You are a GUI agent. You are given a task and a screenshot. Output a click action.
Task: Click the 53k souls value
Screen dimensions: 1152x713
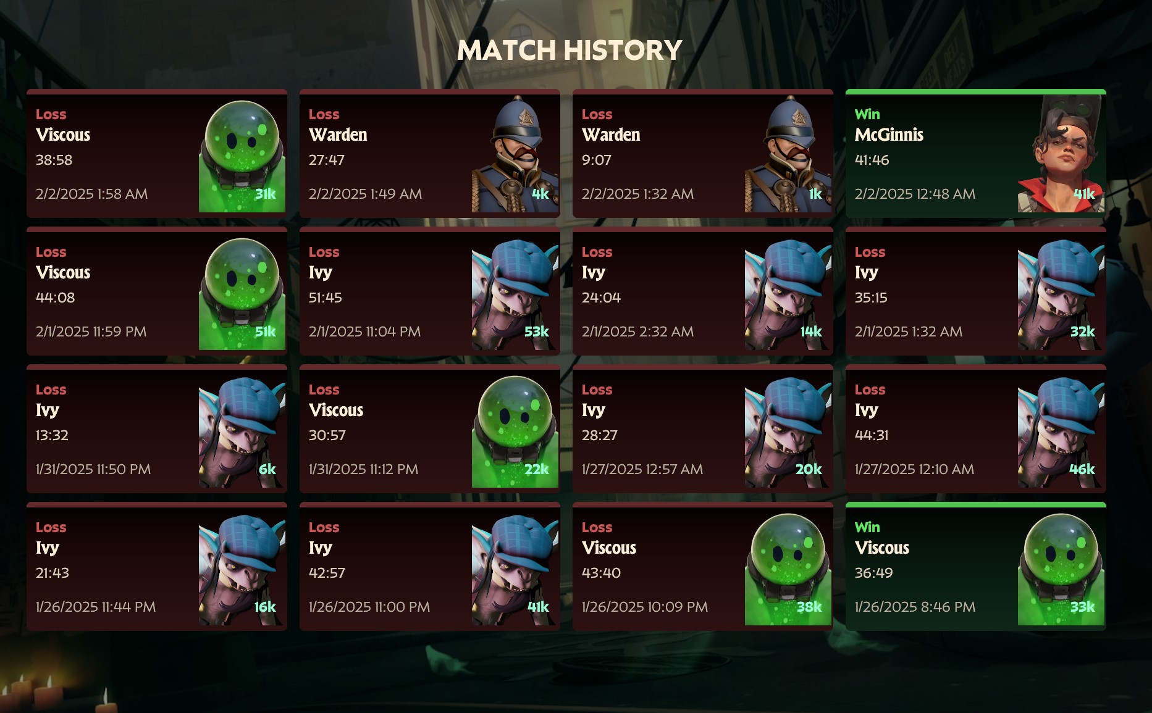536,331
